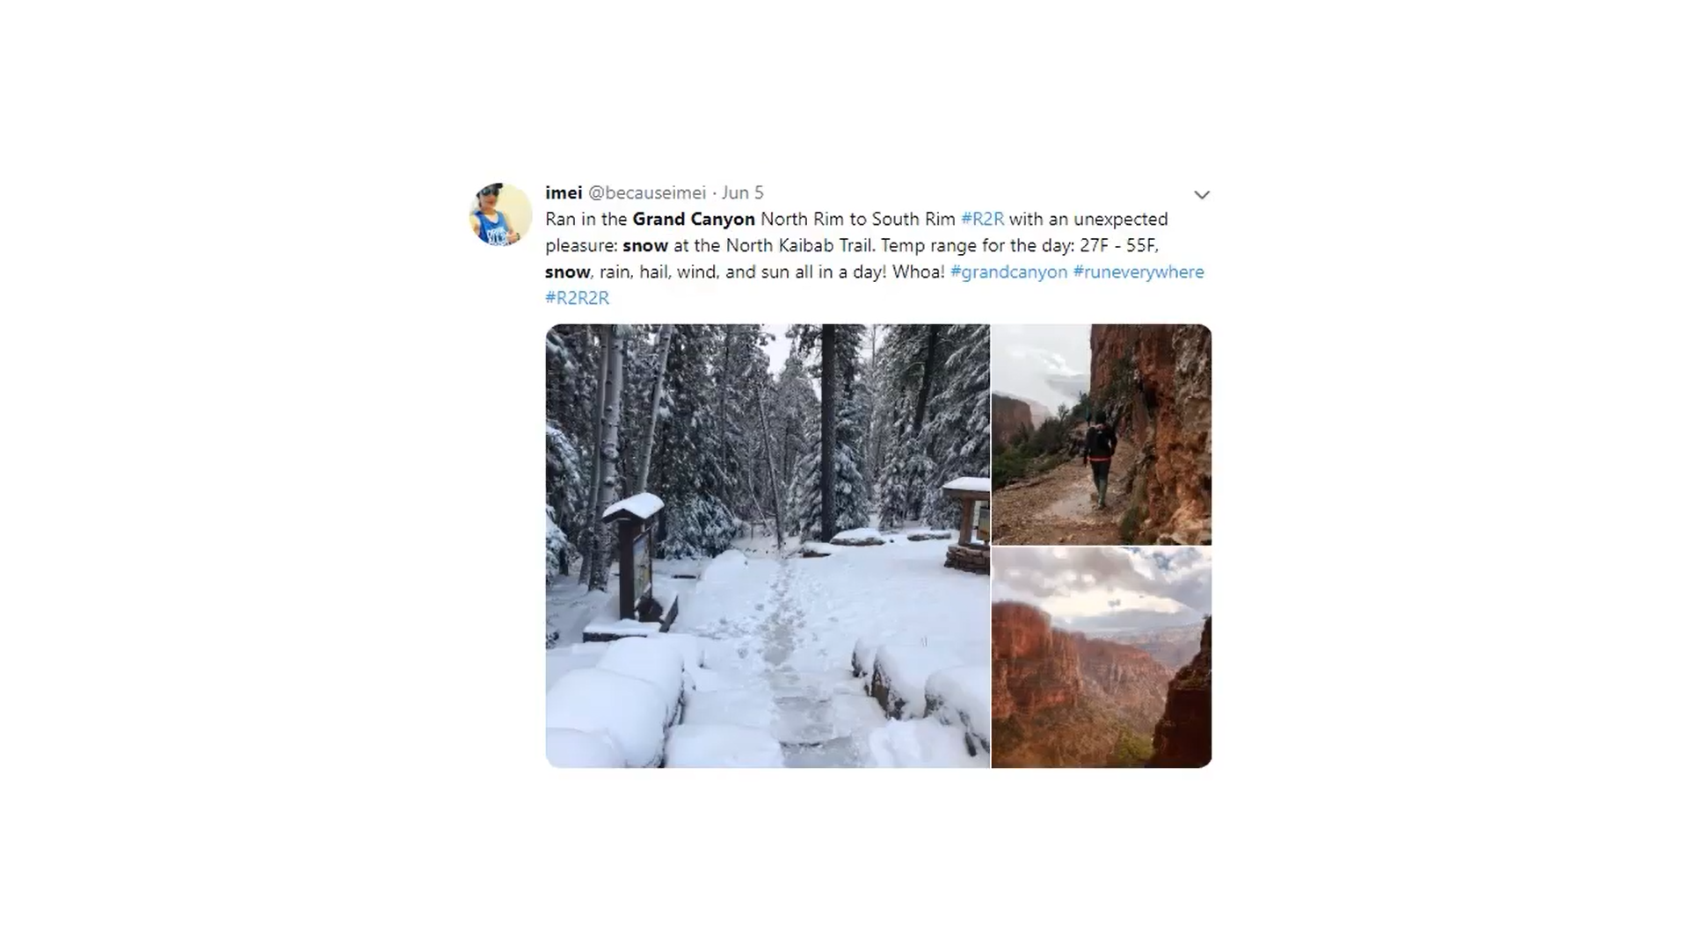View the hiker on cliff trail photo
This screenshot has height=949, width=1688.
click(x=1102, y=434)
